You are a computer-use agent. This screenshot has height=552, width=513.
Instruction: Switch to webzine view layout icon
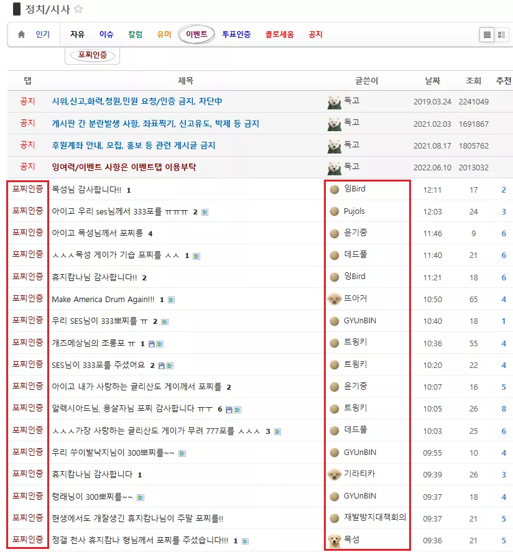[501, 35]
